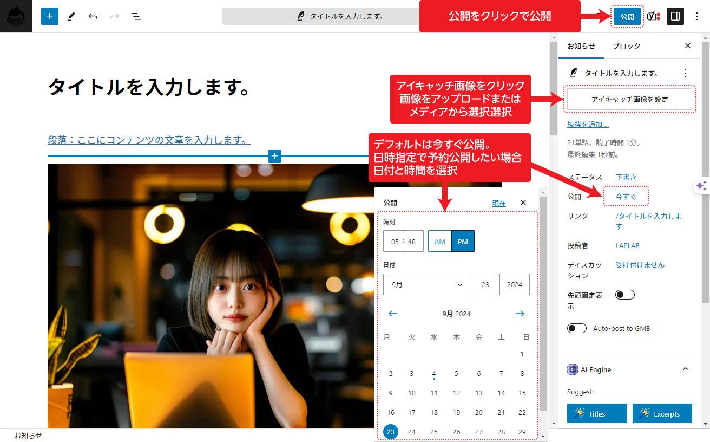
Task: Select the お知らせ tab
Action: (581, 45)
